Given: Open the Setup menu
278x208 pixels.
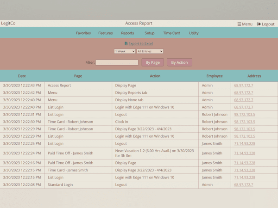Looking at the screenshot, I should pos(149,33).
